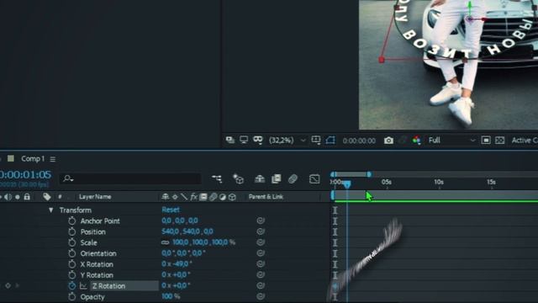538x303 pixels.
Task: Open the Comp 1 panel menu
Action: (52, 159)
